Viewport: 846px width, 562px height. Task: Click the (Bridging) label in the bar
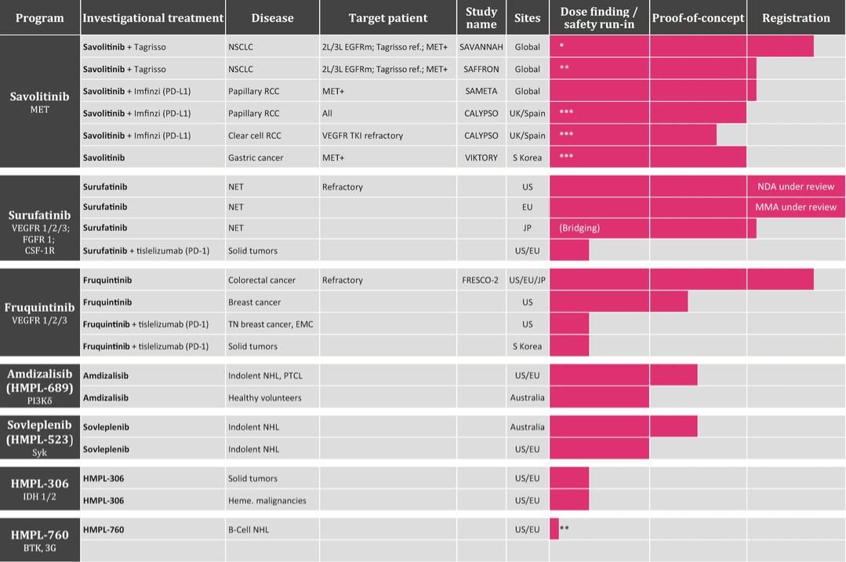pyautogui.click(x=579, y=228)
